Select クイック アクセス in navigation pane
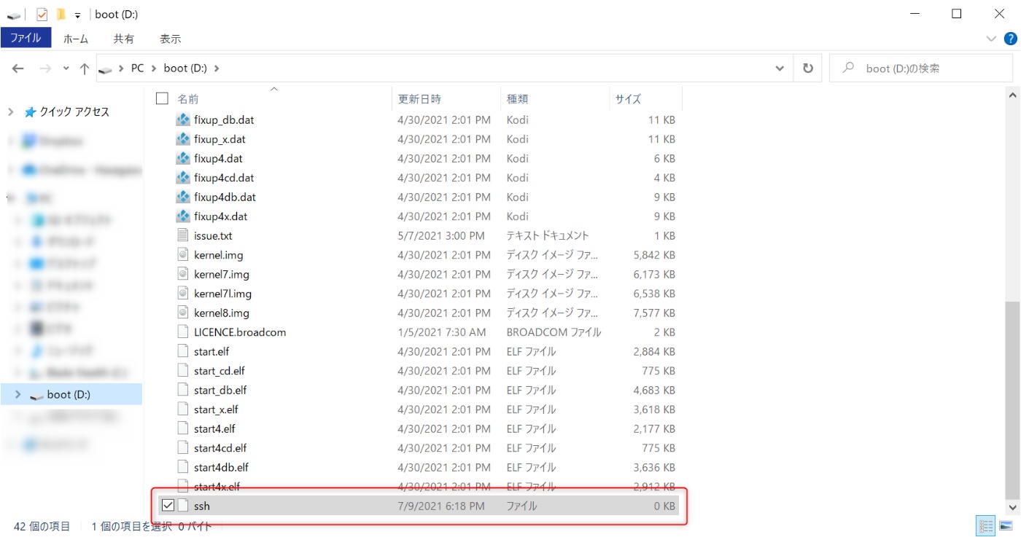This screenshot has width=1021, height=537. click(x=74, y=111)
